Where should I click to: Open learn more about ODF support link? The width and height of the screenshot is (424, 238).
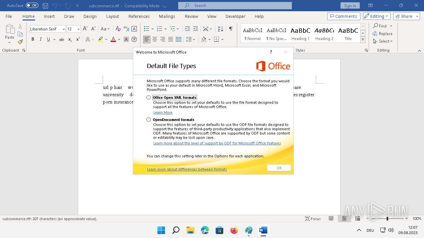click(217, 143)
